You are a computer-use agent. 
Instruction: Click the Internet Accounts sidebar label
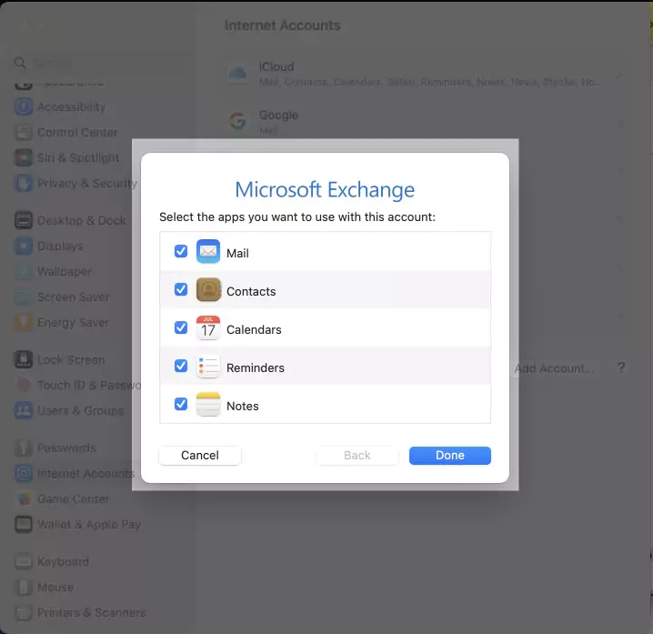[85, 473]
